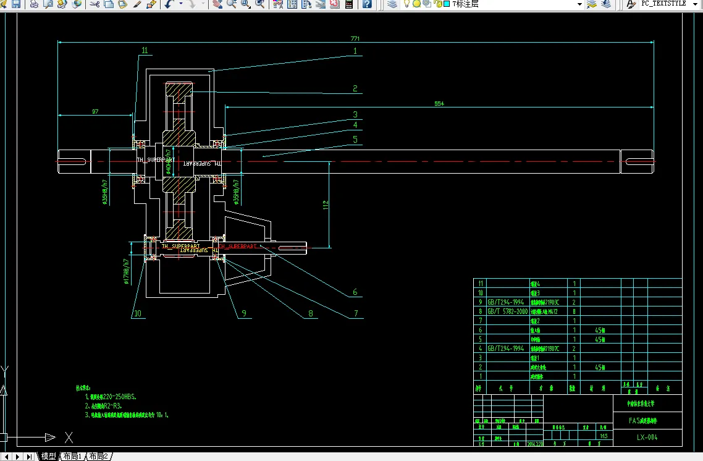Click the Cut scissors icon
Viewport: 703px width, 461px height.
(x=95, y=4)
